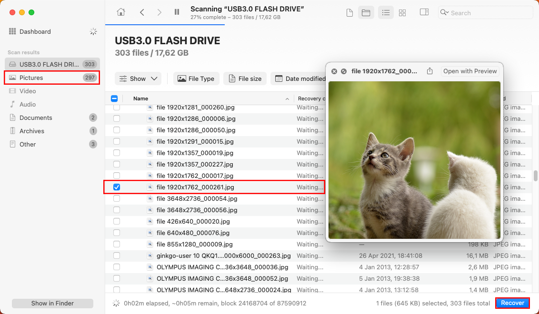Check file 3648x2736_000056.jpg
Screen dimensions: 539x314
point(117,210)
